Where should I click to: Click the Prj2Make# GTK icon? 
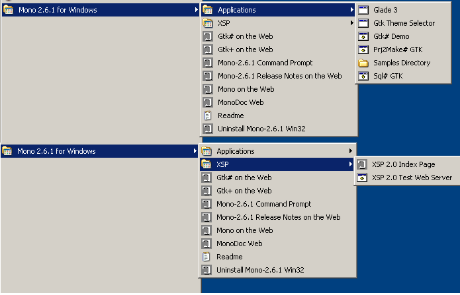point(363,49)
